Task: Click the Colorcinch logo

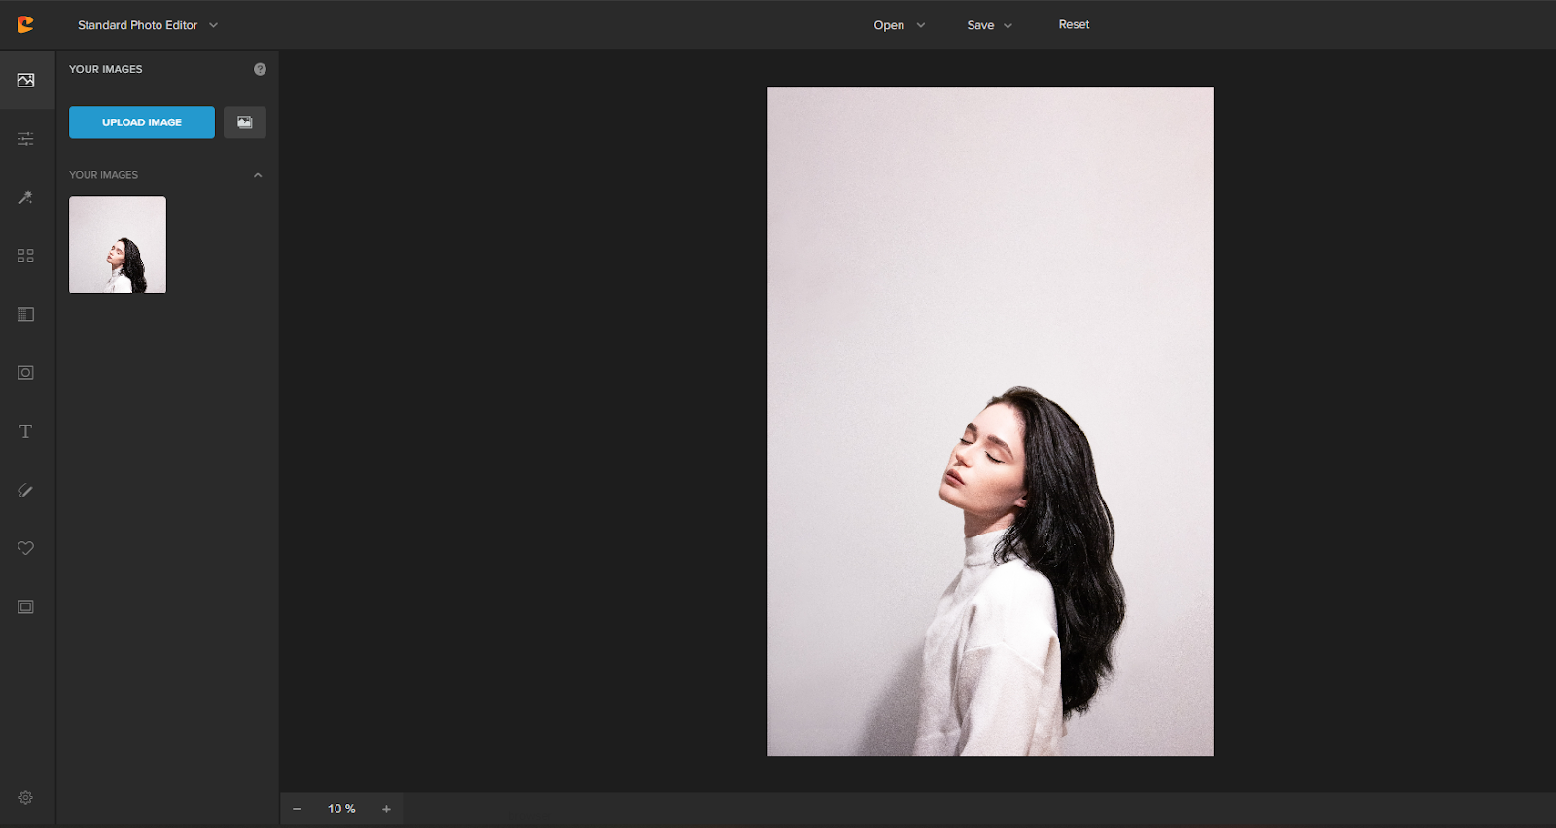Action: 25,25
